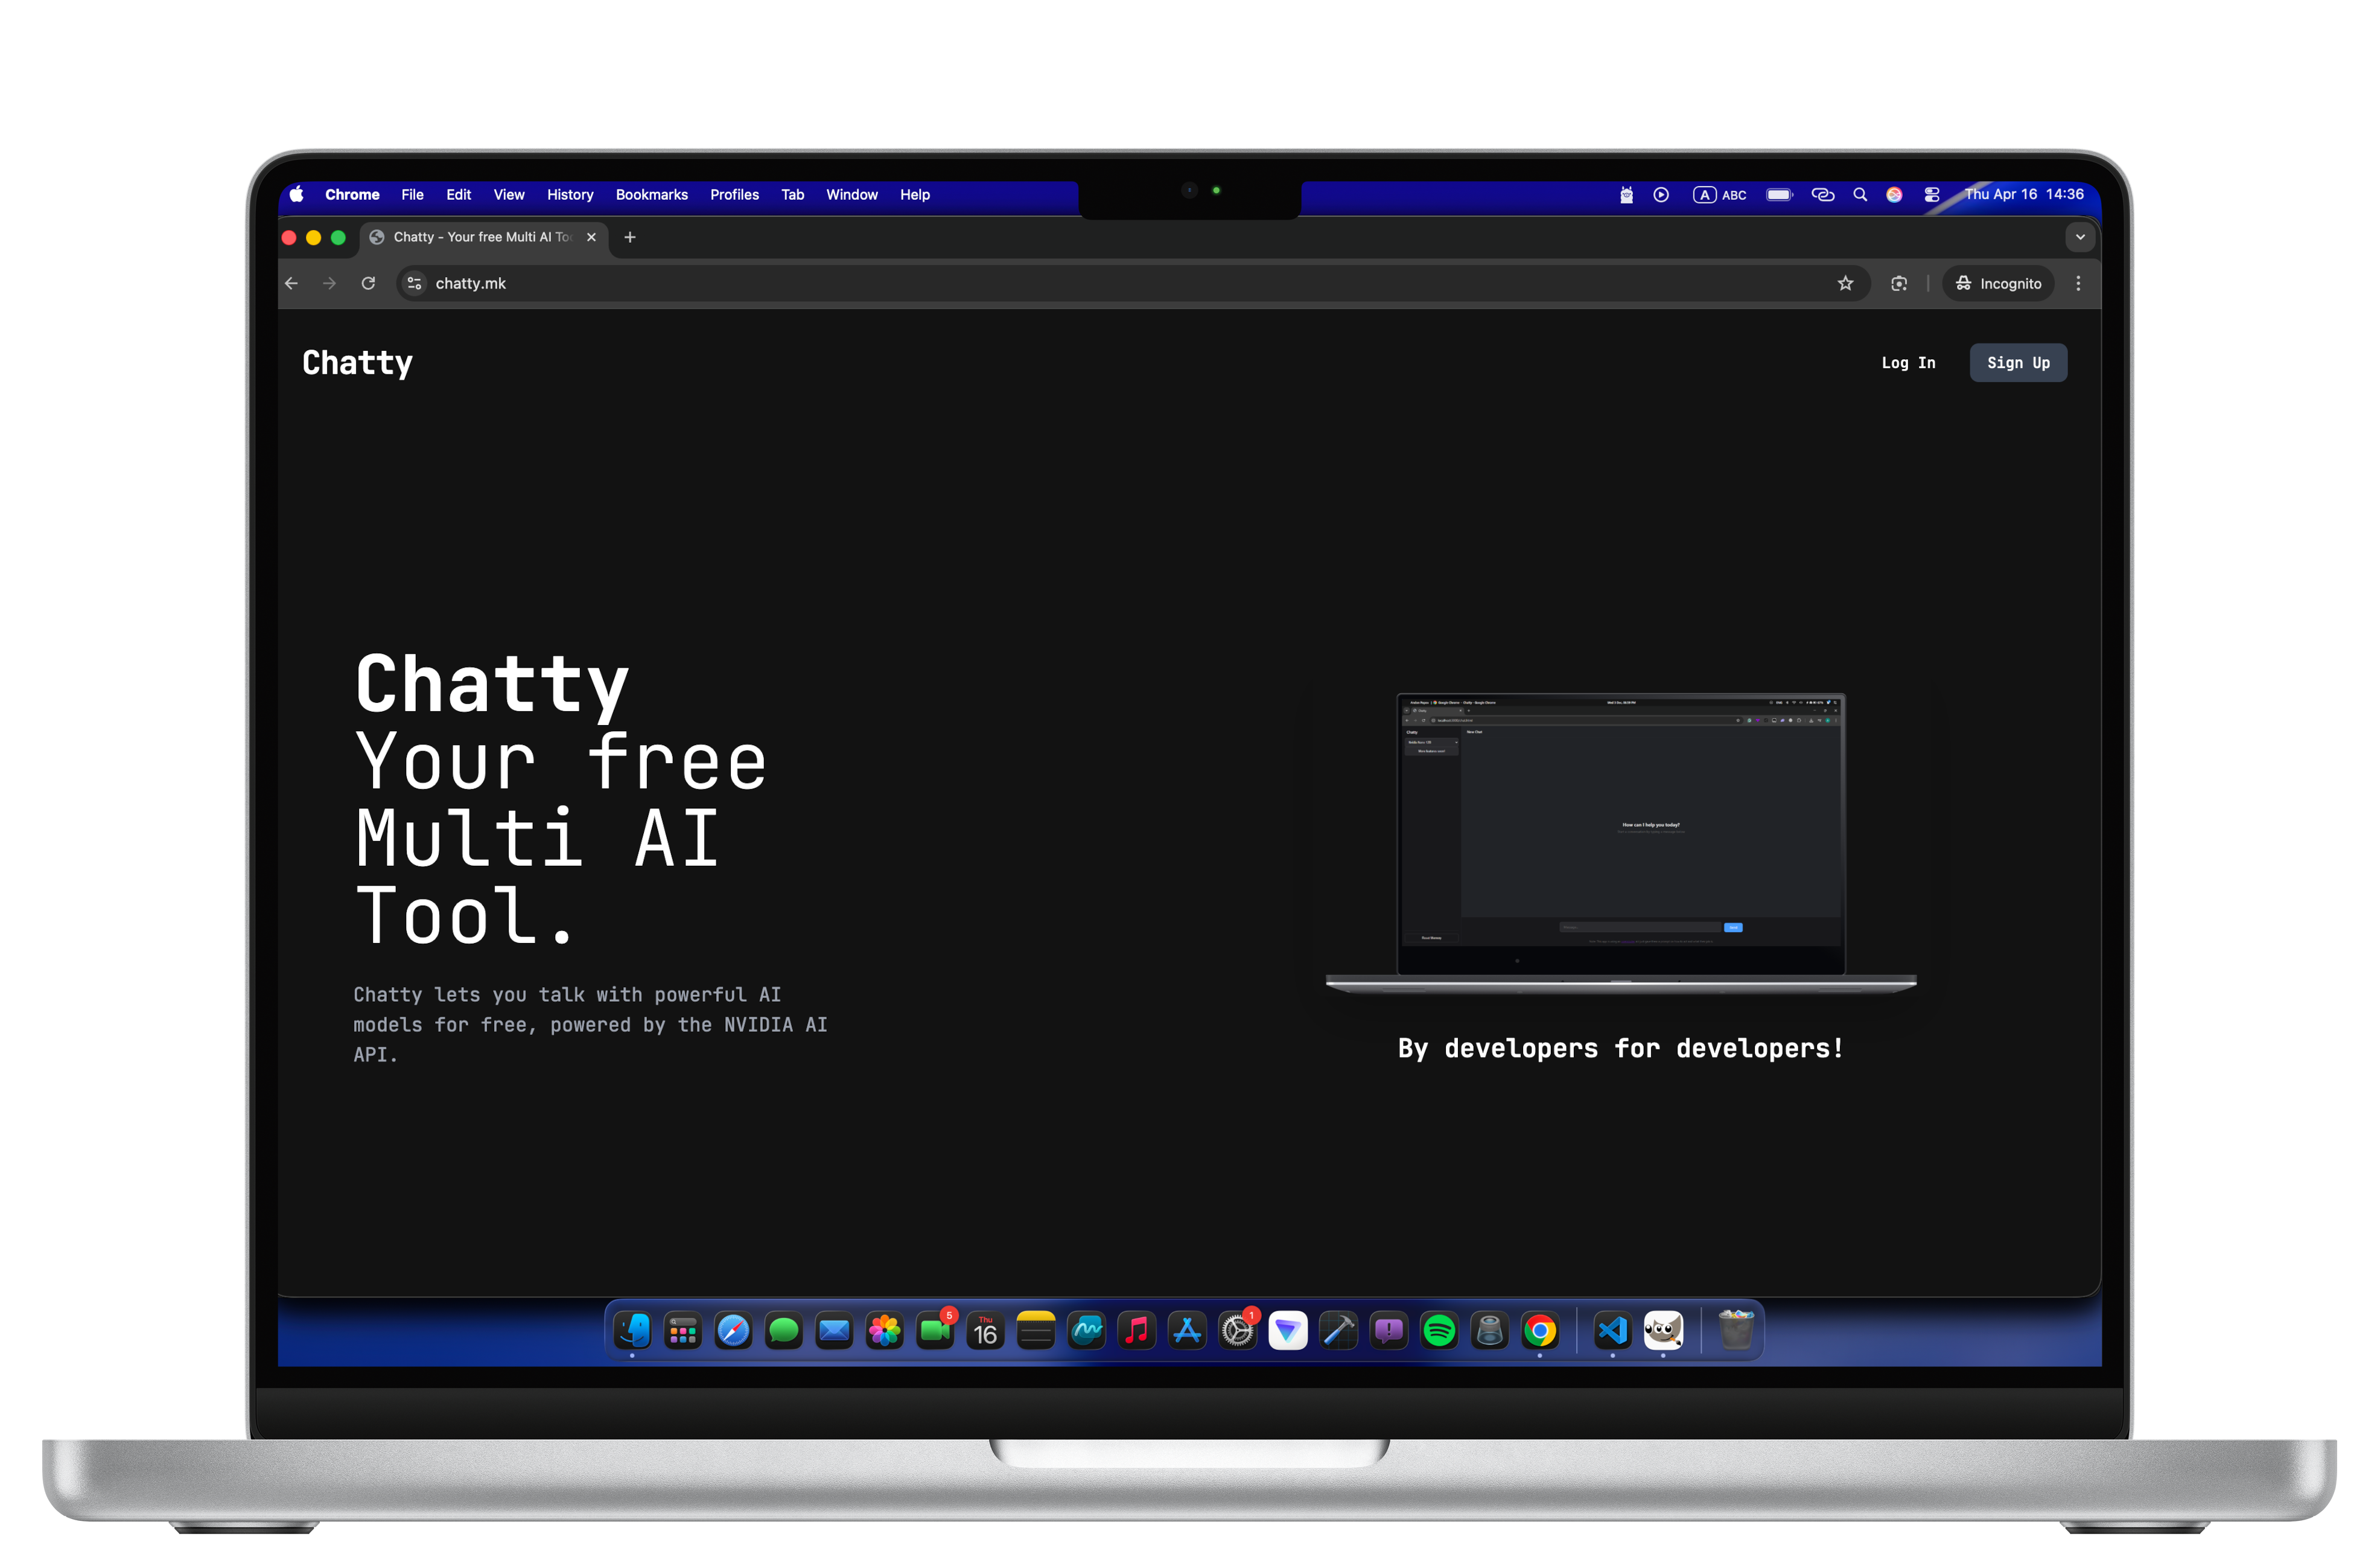Click the browser forward arrow
Image resolution: width=2380 pixels, height=1548 pixels.
coord(329,284)
